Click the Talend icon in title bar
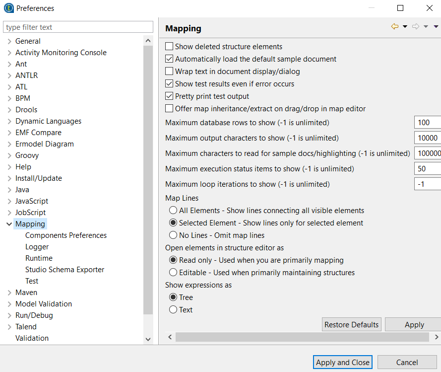441x372 pixels. (8, 8)
